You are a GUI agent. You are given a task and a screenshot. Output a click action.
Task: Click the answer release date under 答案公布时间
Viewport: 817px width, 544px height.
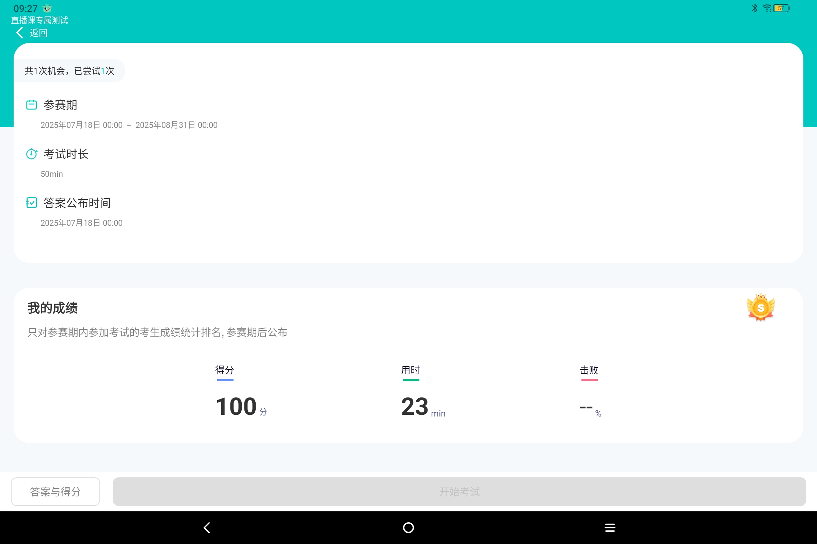tap(82, 223)
